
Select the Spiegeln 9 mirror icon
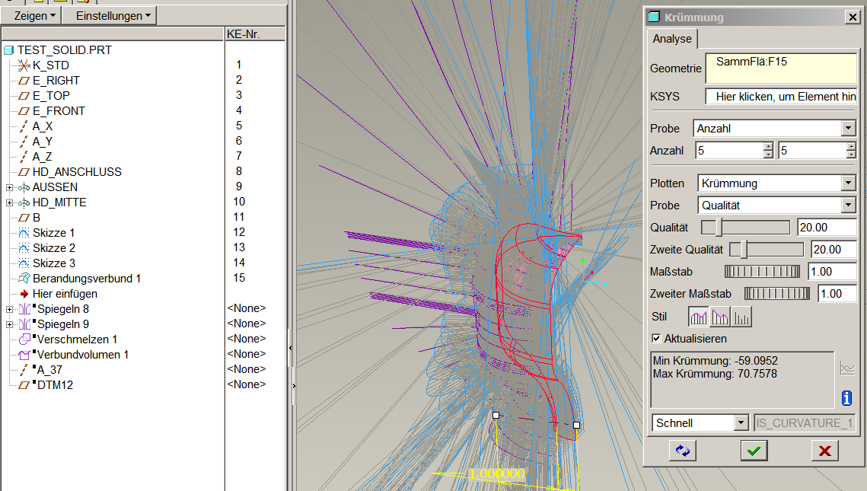(x=25, y=324)
